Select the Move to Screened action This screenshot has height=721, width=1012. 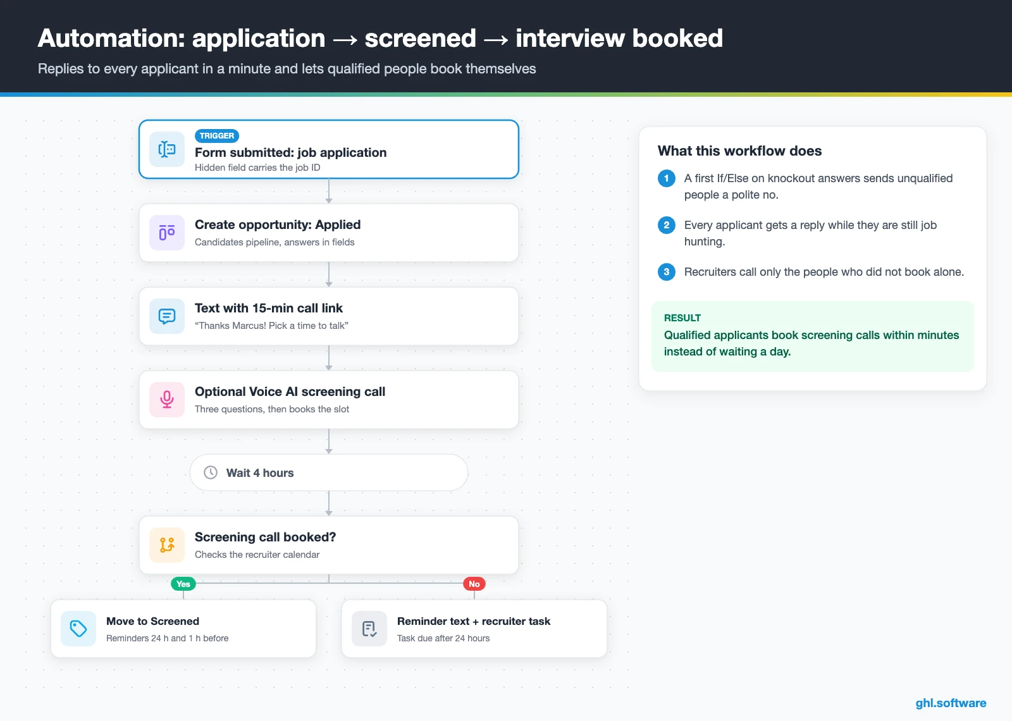coord(183,629)
